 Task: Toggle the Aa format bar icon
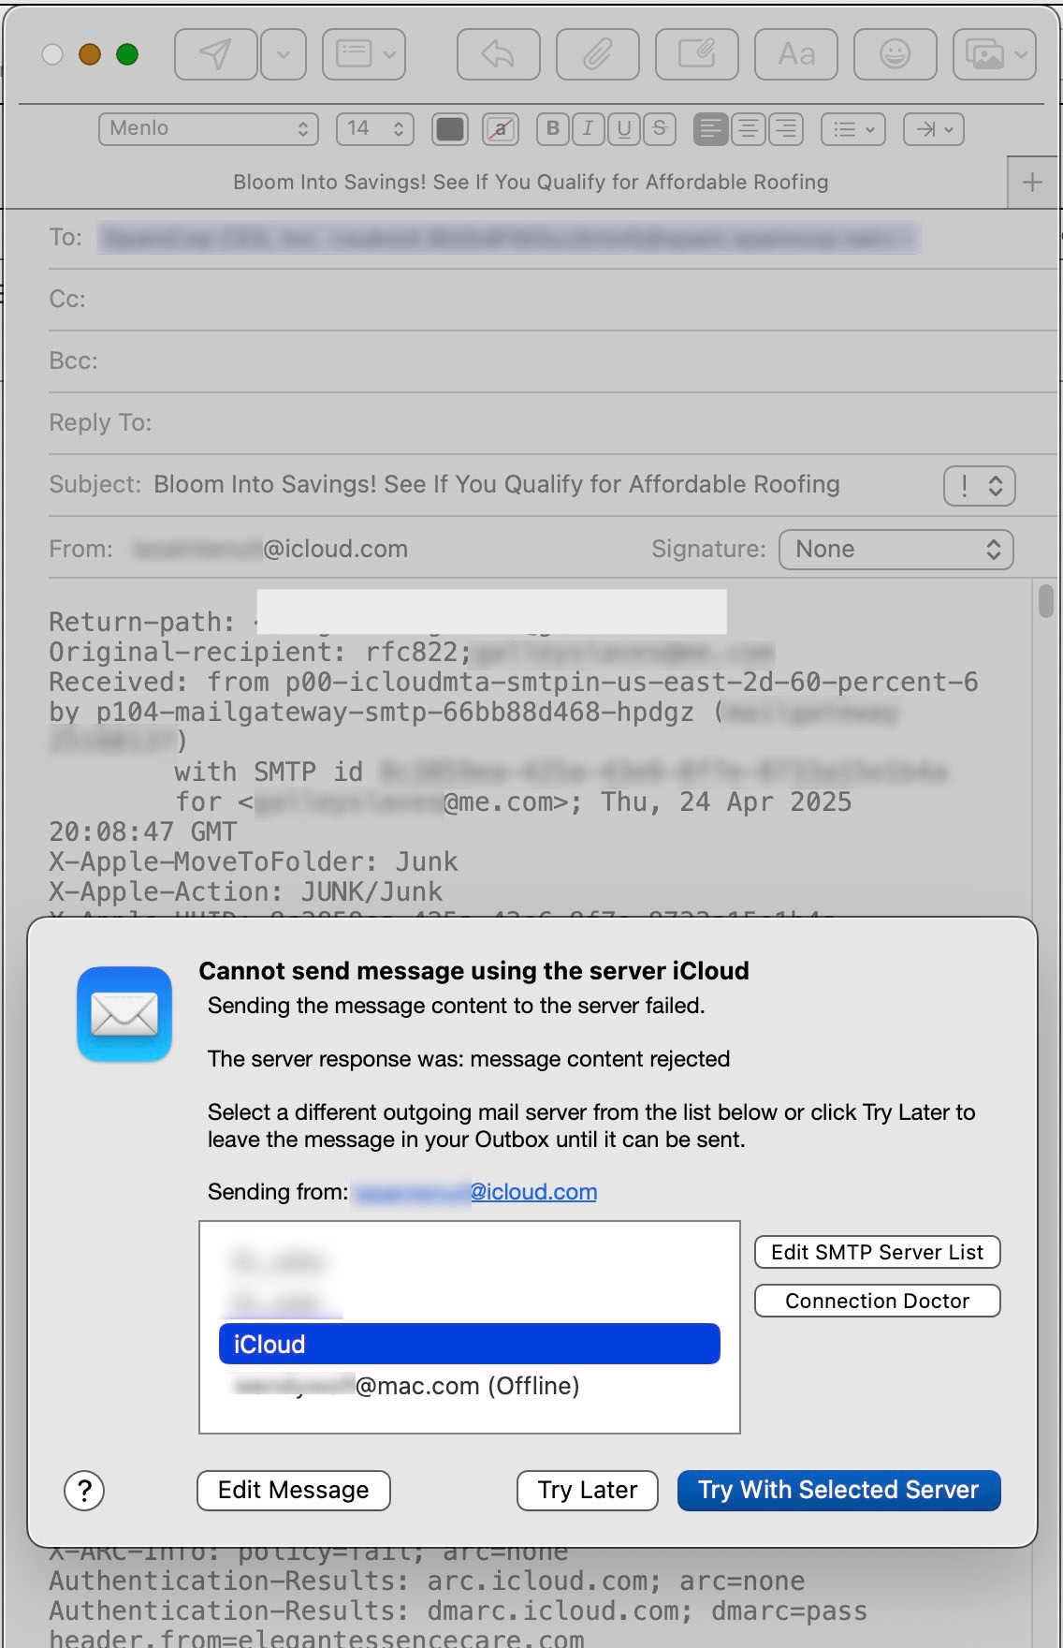pos(796,54)
